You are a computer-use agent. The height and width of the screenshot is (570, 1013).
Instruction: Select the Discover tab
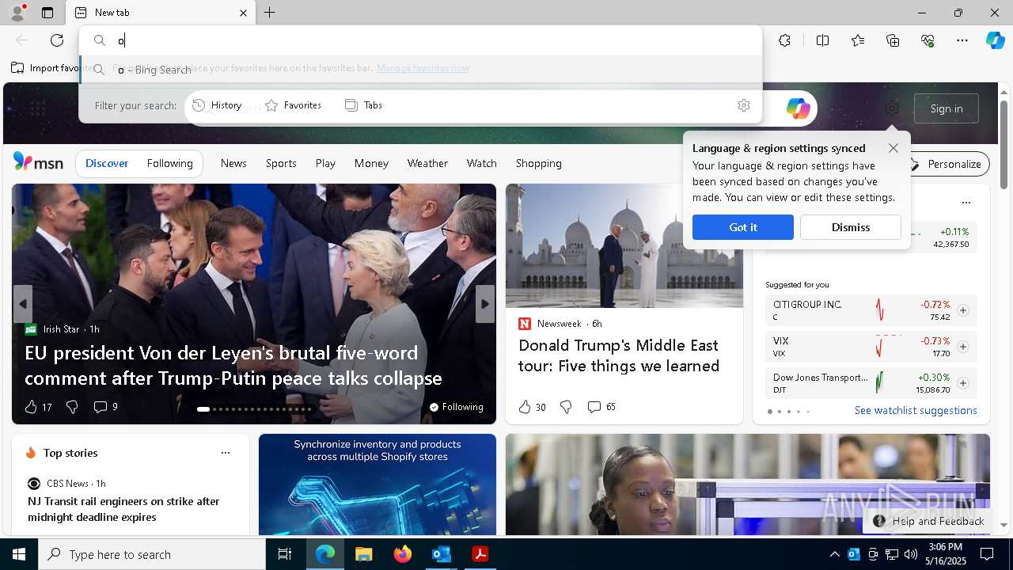click(107, 164)
